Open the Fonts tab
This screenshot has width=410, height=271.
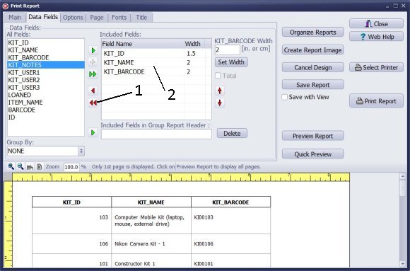point(119,18)
